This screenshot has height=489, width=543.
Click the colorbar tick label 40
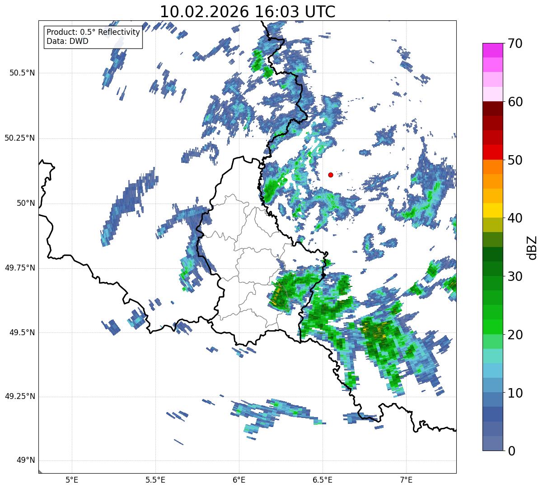click(x=515, y=218)
